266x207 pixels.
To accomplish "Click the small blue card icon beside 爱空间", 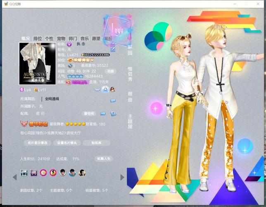I will (x=103, y=113).
